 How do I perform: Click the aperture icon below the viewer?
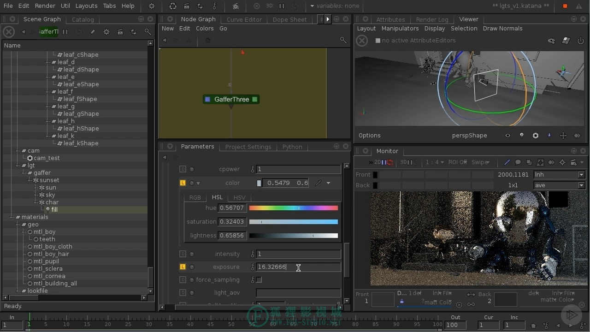535,136
